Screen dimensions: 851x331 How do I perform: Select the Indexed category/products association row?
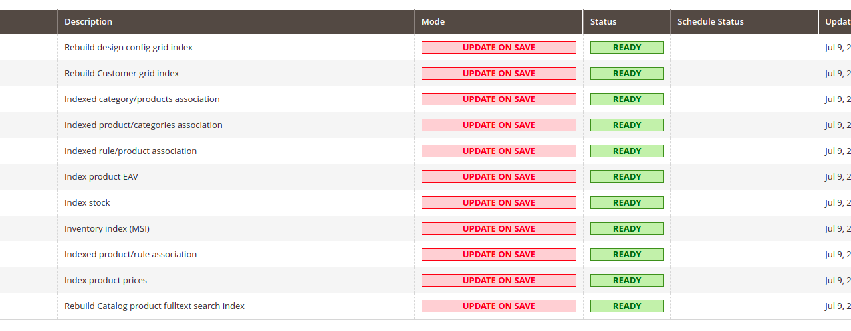click(x=425, y=99)
